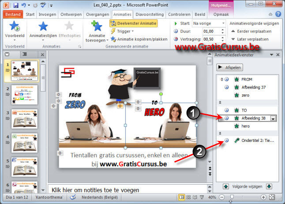Open the Bestand file menu
This screenshot has height=204, width=285.
pyautogui.click(x=13, y=15)
